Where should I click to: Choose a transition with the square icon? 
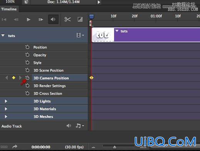(80, 19)
